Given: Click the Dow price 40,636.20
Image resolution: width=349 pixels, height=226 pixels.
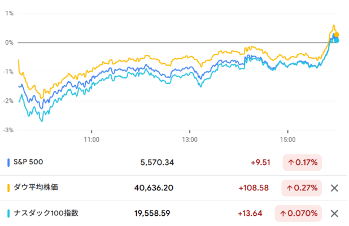Looking at the screenshot, I should click(154, 188).
